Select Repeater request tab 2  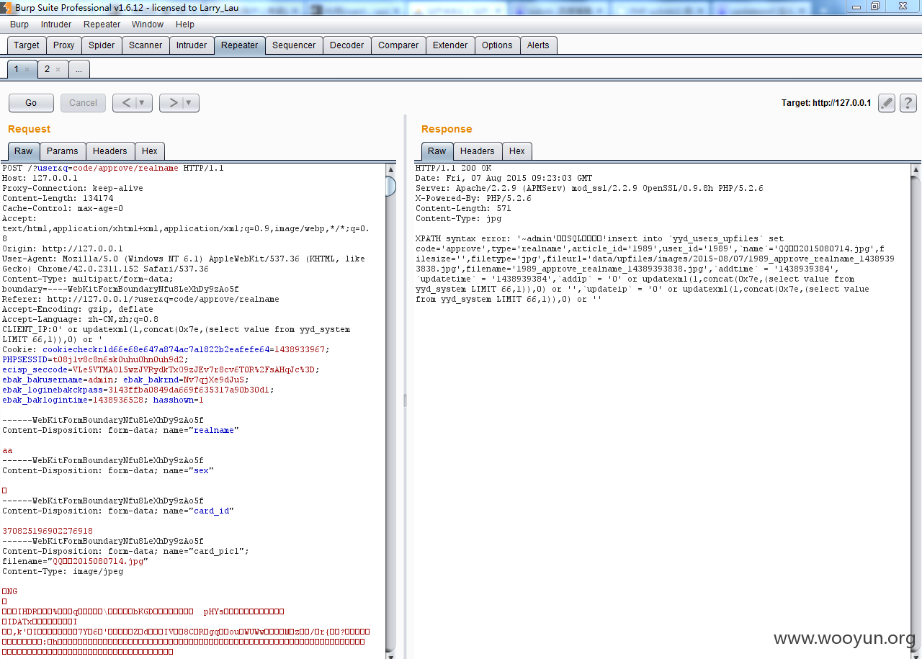48,69
